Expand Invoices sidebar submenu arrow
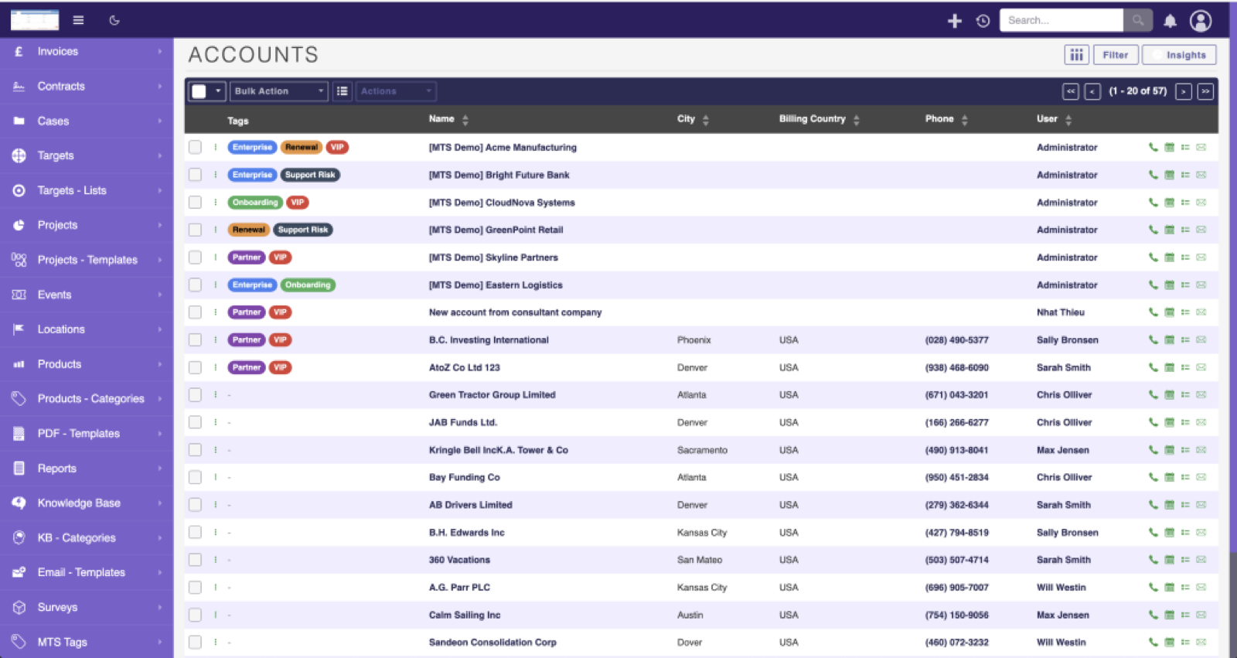Screen dimensions: 1237x658 tap(160, 52)
